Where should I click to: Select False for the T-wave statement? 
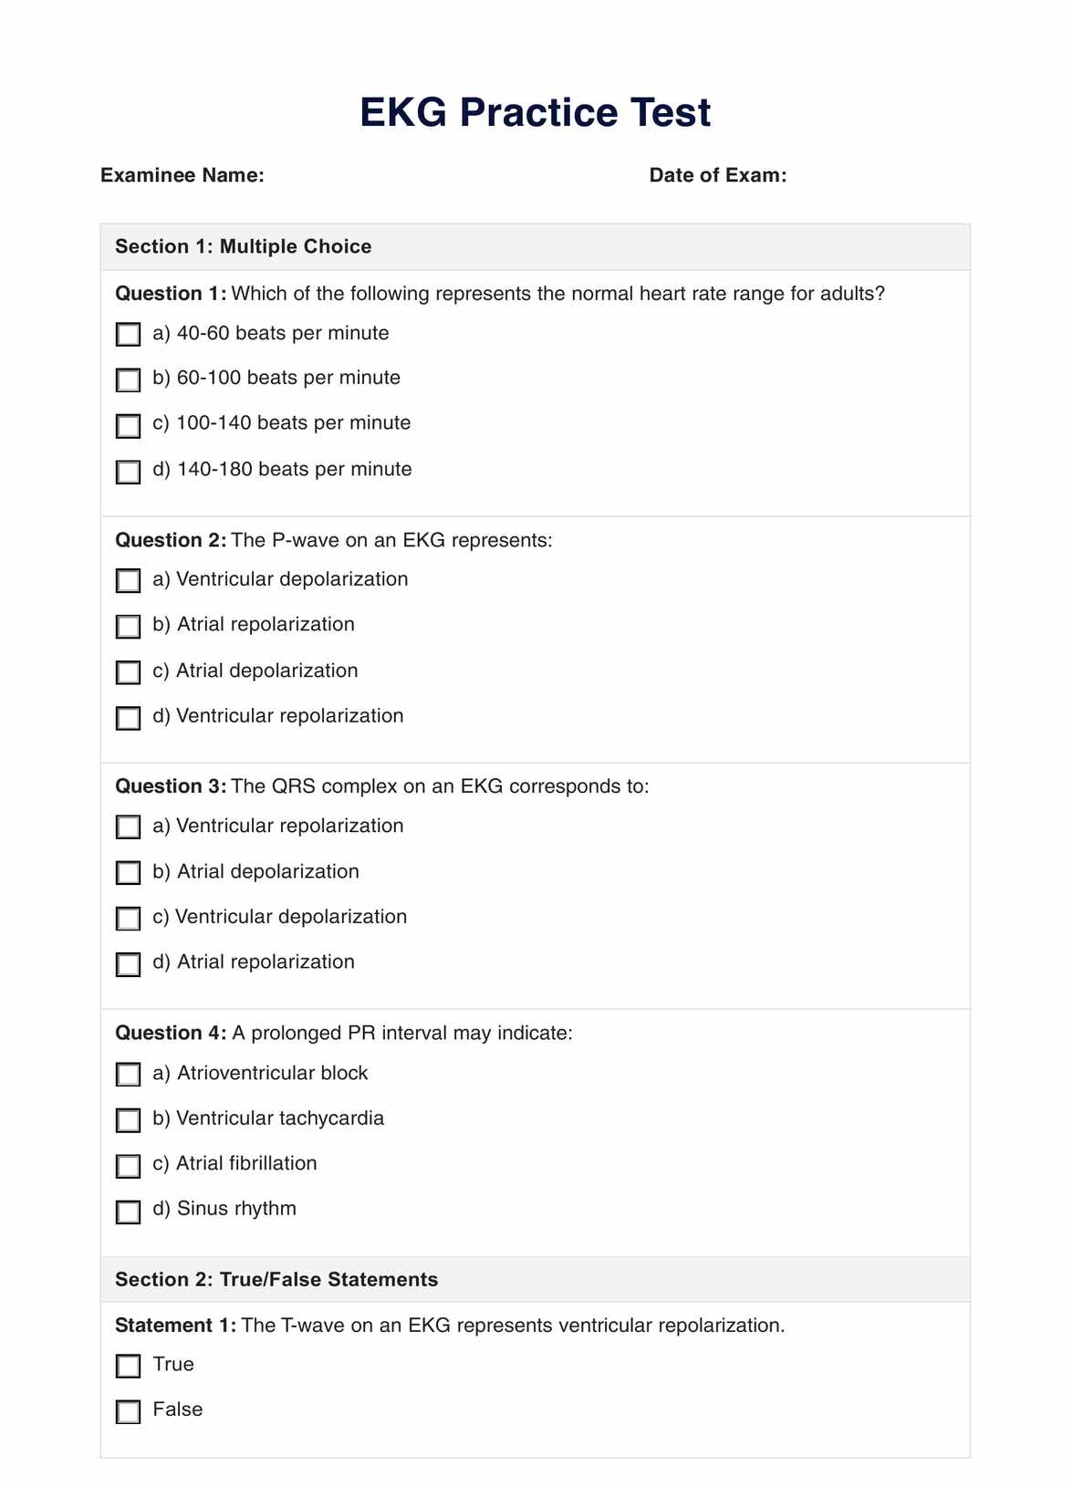pos(129,1412)
